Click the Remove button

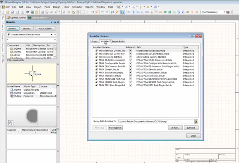[x=191, y=128]
